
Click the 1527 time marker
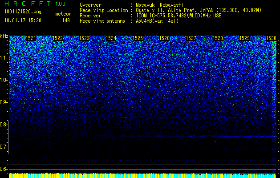click(x=191, y=38)
